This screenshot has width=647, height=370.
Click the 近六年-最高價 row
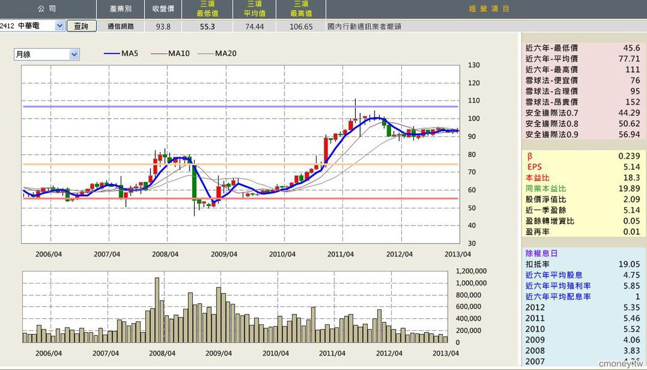point(583,69)
